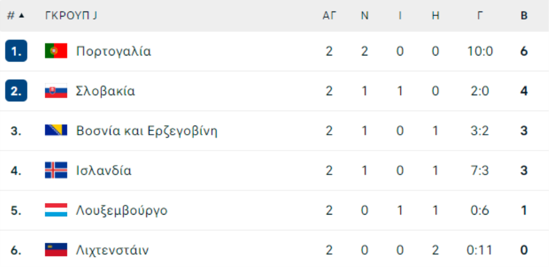The height and width of the screenshot is (267, 549).
Task: Click the Portugal flag icon
Action: [56, 51]
